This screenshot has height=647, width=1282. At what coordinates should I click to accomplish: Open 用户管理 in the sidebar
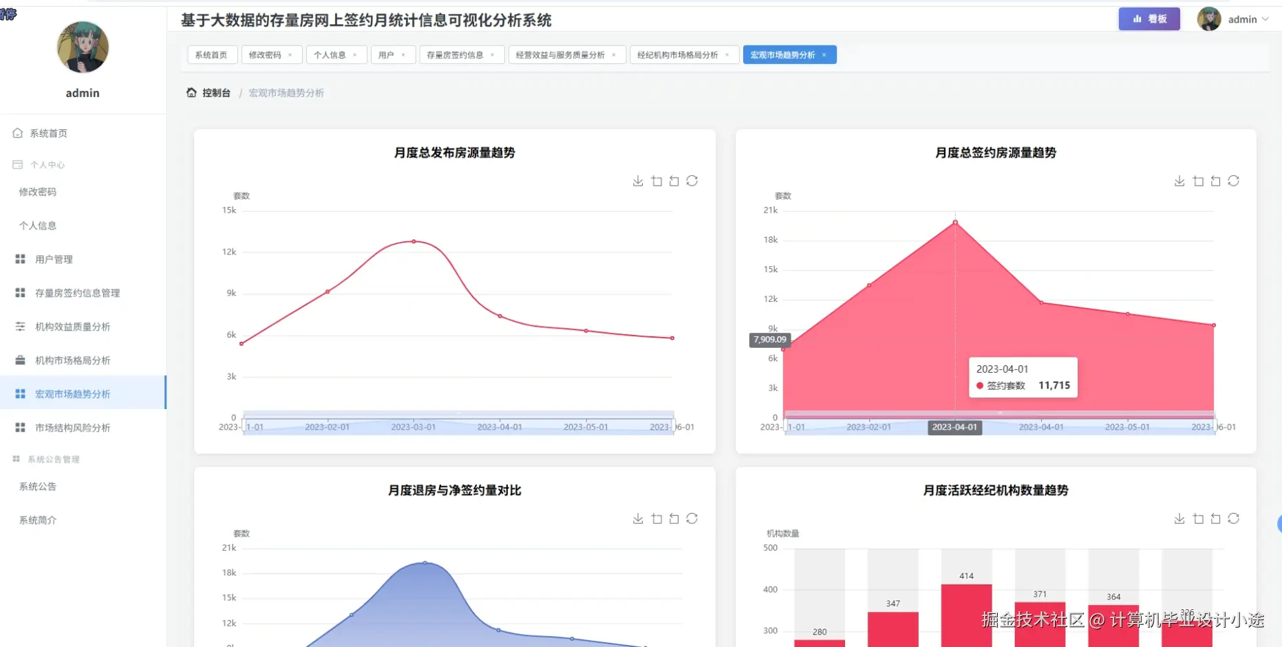83,259
